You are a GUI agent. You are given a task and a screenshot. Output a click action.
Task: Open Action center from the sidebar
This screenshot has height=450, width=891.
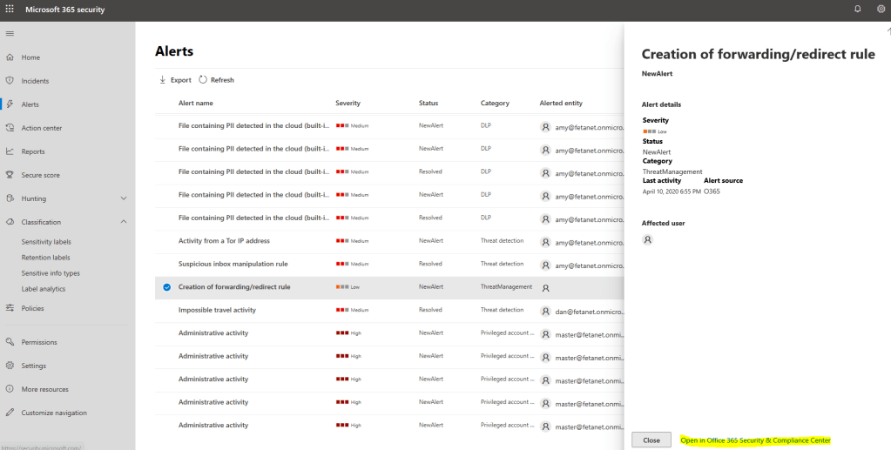tap(42, 128)
